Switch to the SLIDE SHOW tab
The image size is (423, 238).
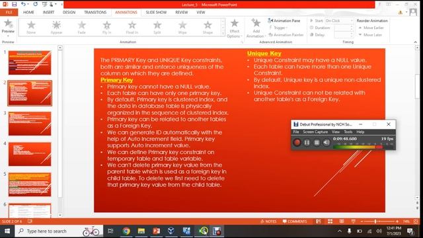(x=156, y=13)
